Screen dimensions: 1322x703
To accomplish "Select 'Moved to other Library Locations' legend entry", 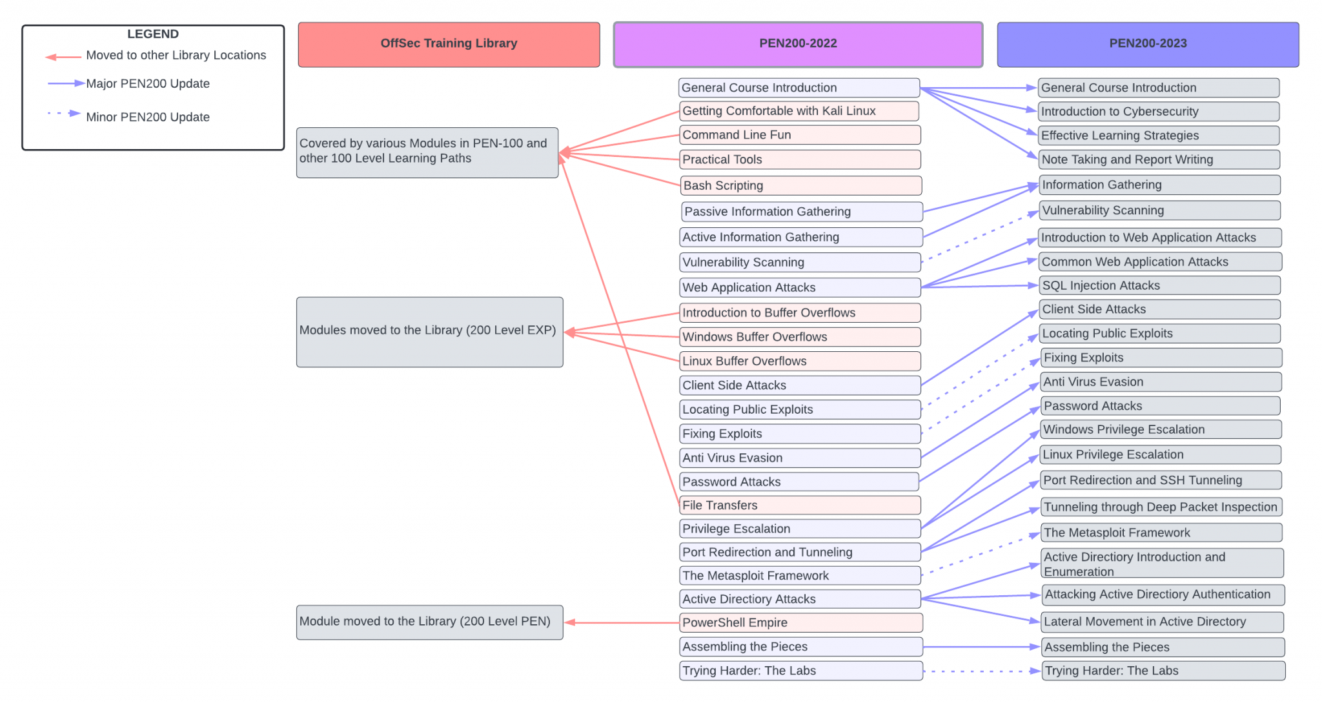I will click(x=156, y=56).
